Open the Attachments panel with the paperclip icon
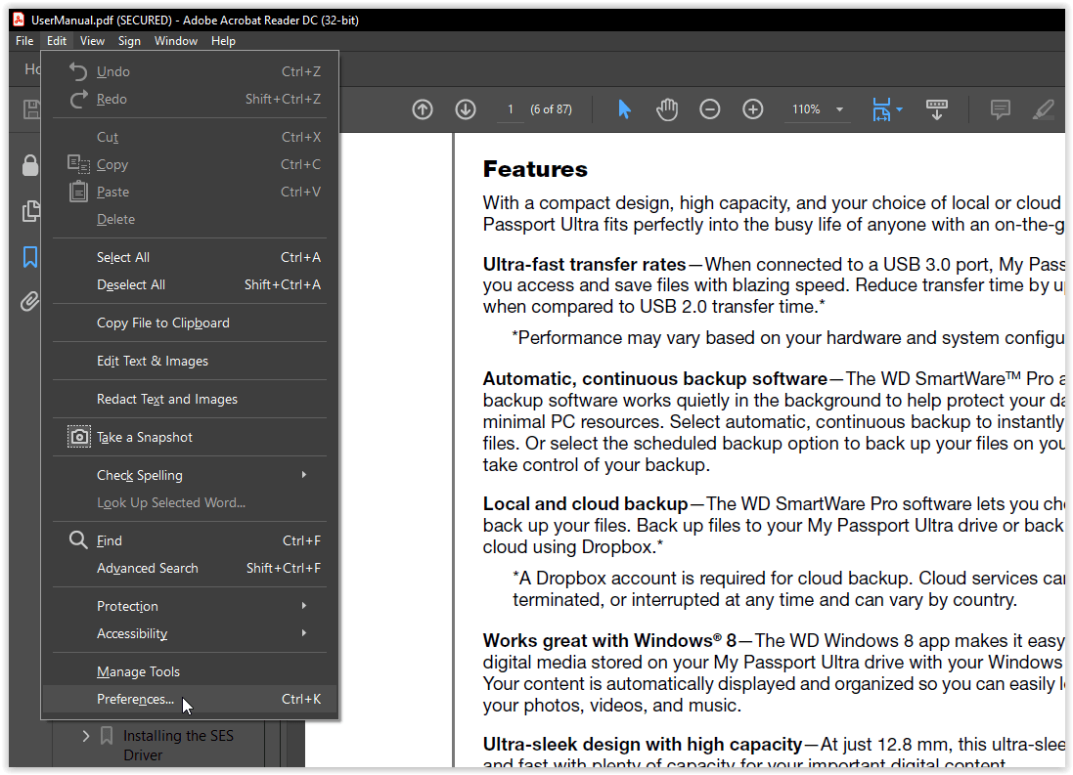 [29, 301]
